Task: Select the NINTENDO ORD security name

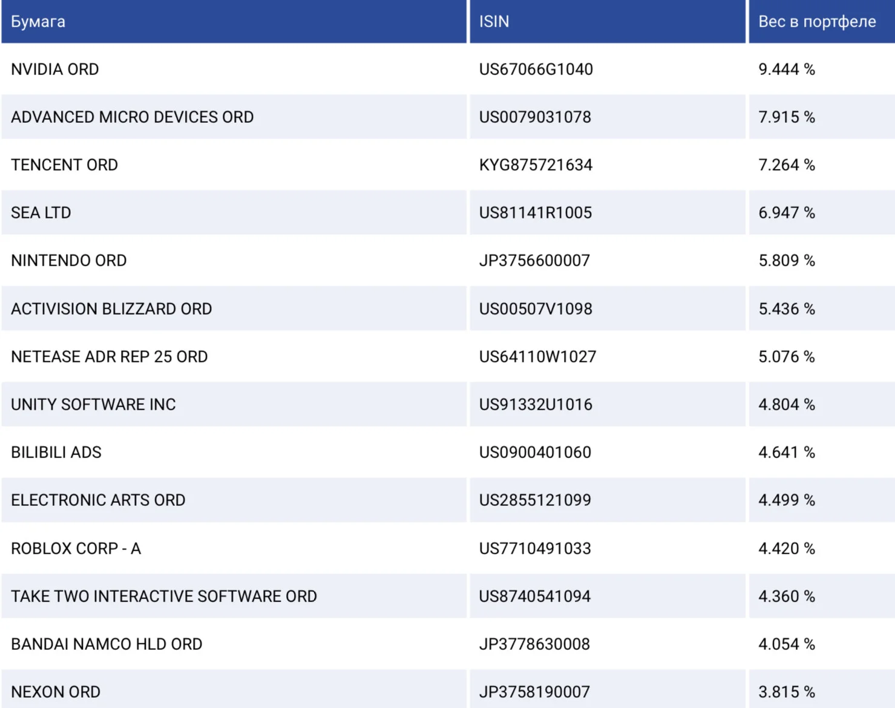Action: tap(69, 261)
